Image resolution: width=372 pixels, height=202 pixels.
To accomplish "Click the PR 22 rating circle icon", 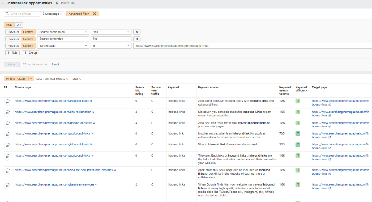I will [x=8, y=171].
